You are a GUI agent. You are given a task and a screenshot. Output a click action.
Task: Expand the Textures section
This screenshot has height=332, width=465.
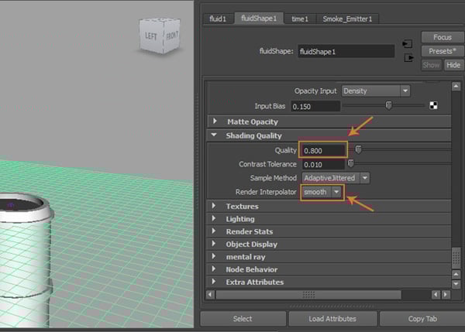(x=214, y=206)
